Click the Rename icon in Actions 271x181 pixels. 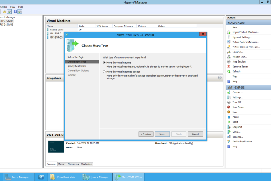pos(229,137)
